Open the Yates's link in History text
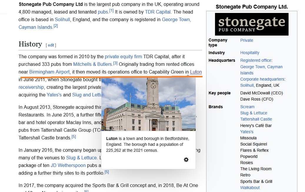 pyautogui.click(x=54, y=95)
